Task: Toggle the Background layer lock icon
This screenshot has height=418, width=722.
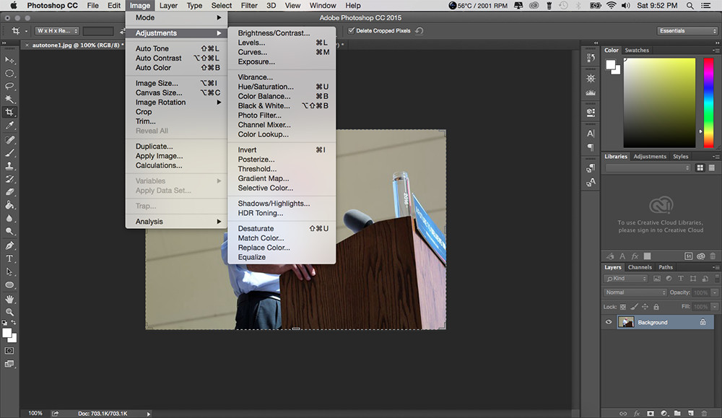Action: point(703,322)
